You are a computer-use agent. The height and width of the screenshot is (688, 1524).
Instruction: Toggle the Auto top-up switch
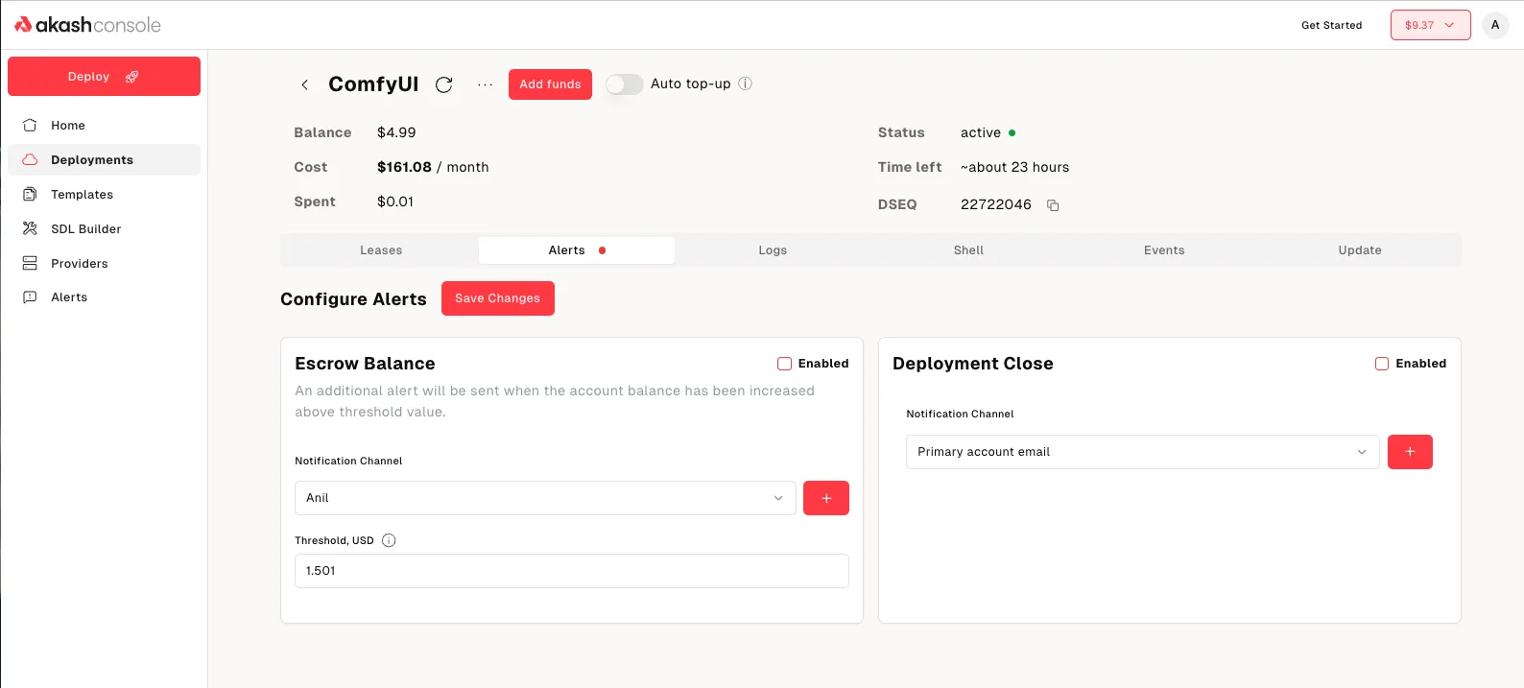(x=624, y=84)
